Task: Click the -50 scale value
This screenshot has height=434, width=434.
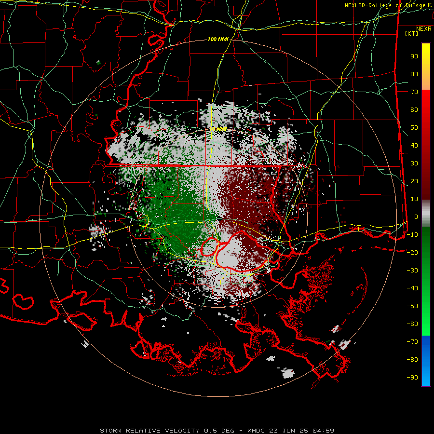Action: click(x=412, y=306)
